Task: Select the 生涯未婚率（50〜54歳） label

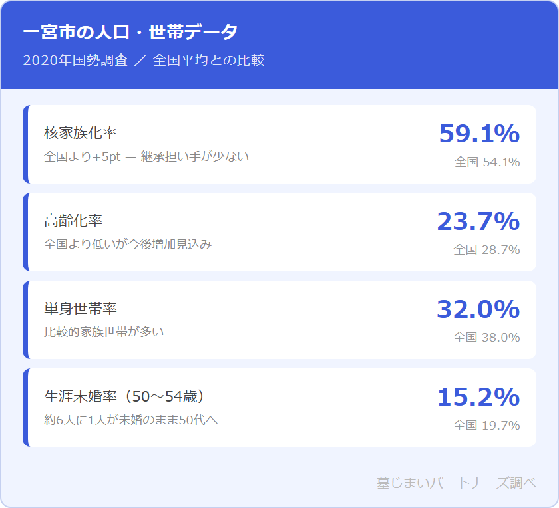Action: (124, 396)
